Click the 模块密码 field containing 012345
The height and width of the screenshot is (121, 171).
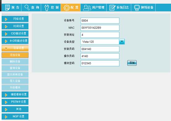pos(100,63)
